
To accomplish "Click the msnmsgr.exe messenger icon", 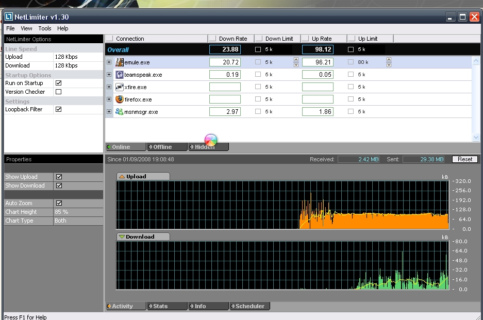I will 120,111.
